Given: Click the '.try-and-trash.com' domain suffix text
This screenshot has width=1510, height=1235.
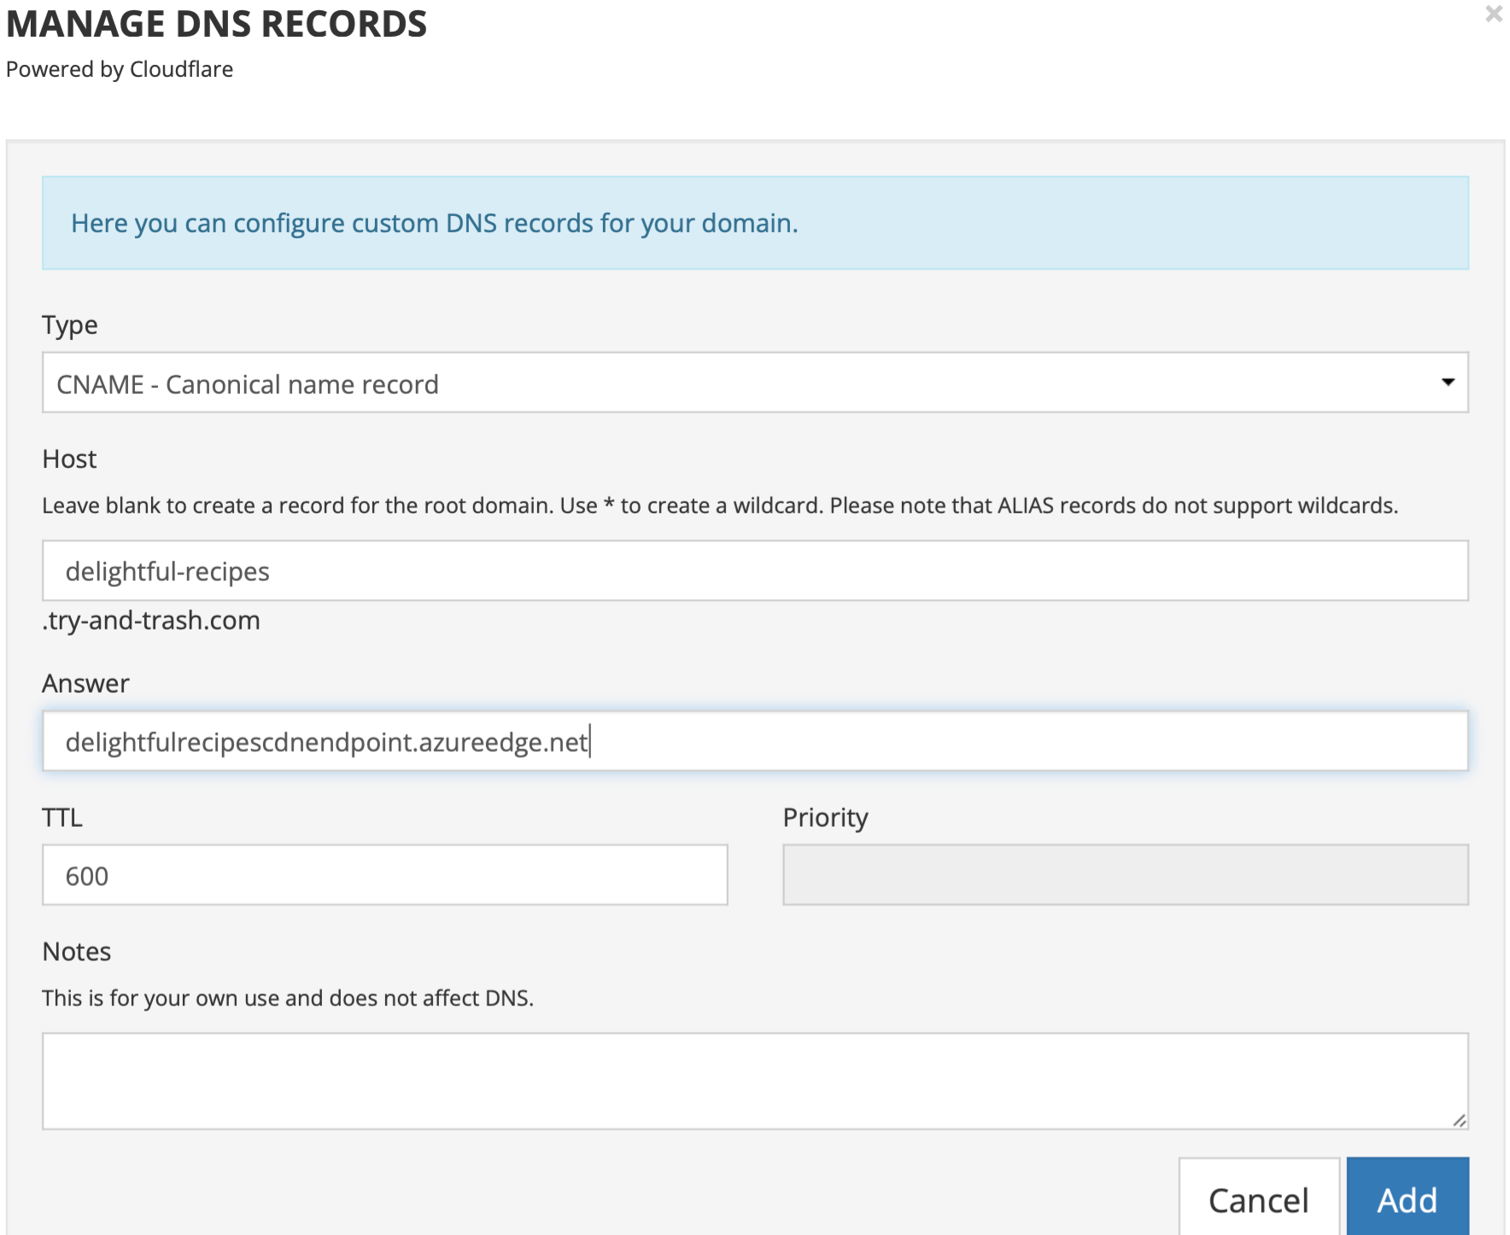Looking at the screenshot, I should point(151,620).
